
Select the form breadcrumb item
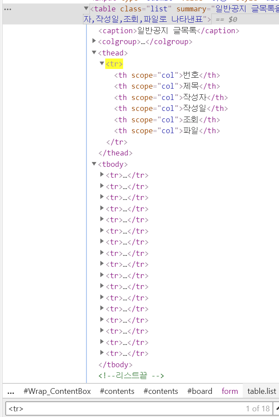click(230, 391)
